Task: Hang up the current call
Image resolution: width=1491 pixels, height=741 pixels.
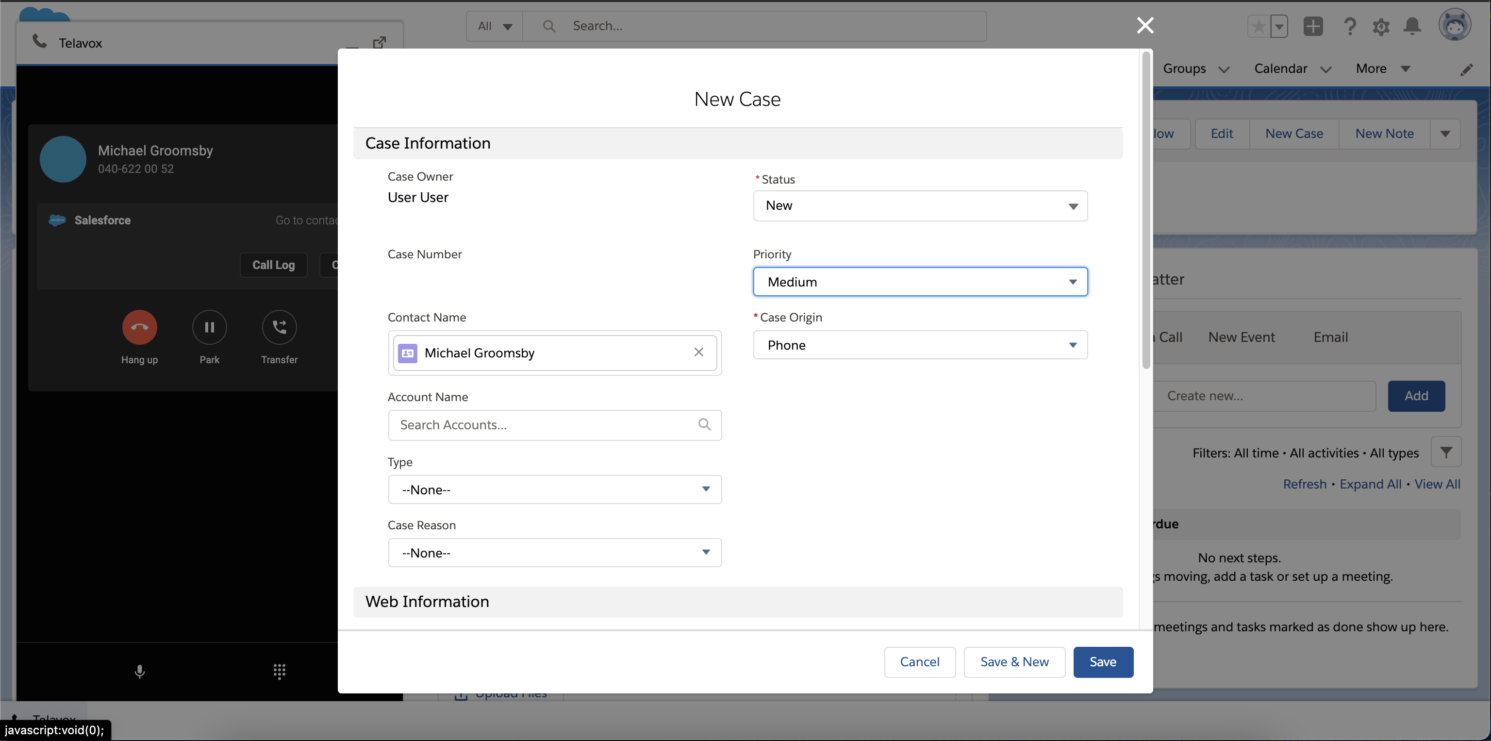Action: (x=139, y=327)
